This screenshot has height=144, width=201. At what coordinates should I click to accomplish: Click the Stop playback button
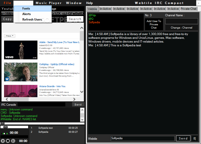(x=8, y=141)
